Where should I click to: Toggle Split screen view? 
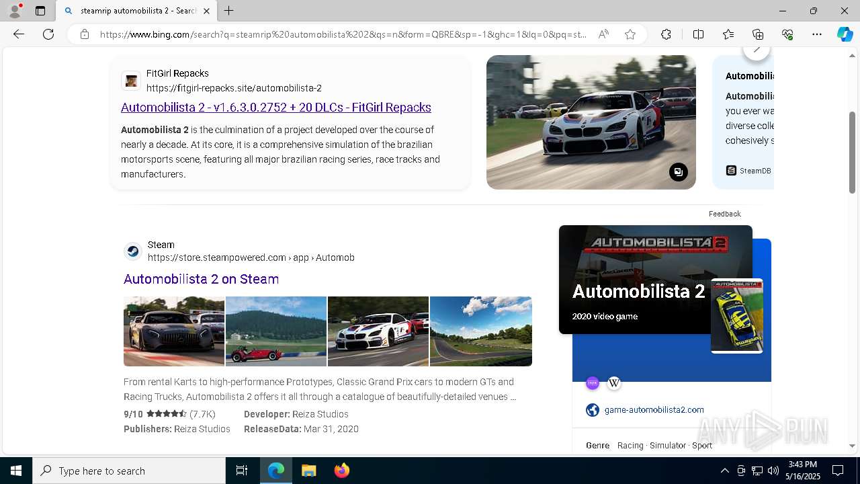[698, 34]
